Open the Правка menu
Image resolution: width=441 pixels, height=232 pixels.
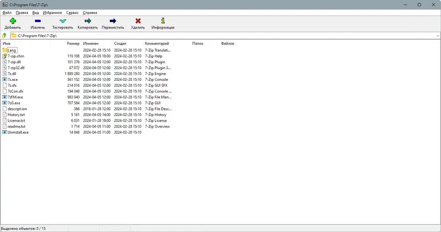22,13
